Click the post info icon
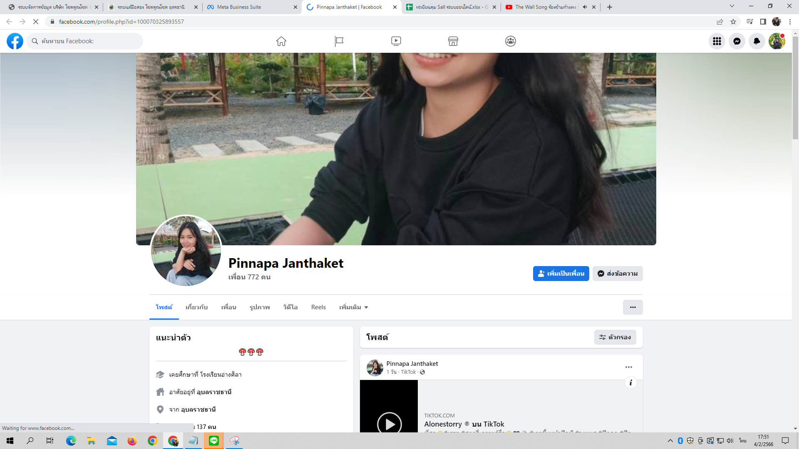The height and width of the screenshot is (449, 799). click(630, 382)
